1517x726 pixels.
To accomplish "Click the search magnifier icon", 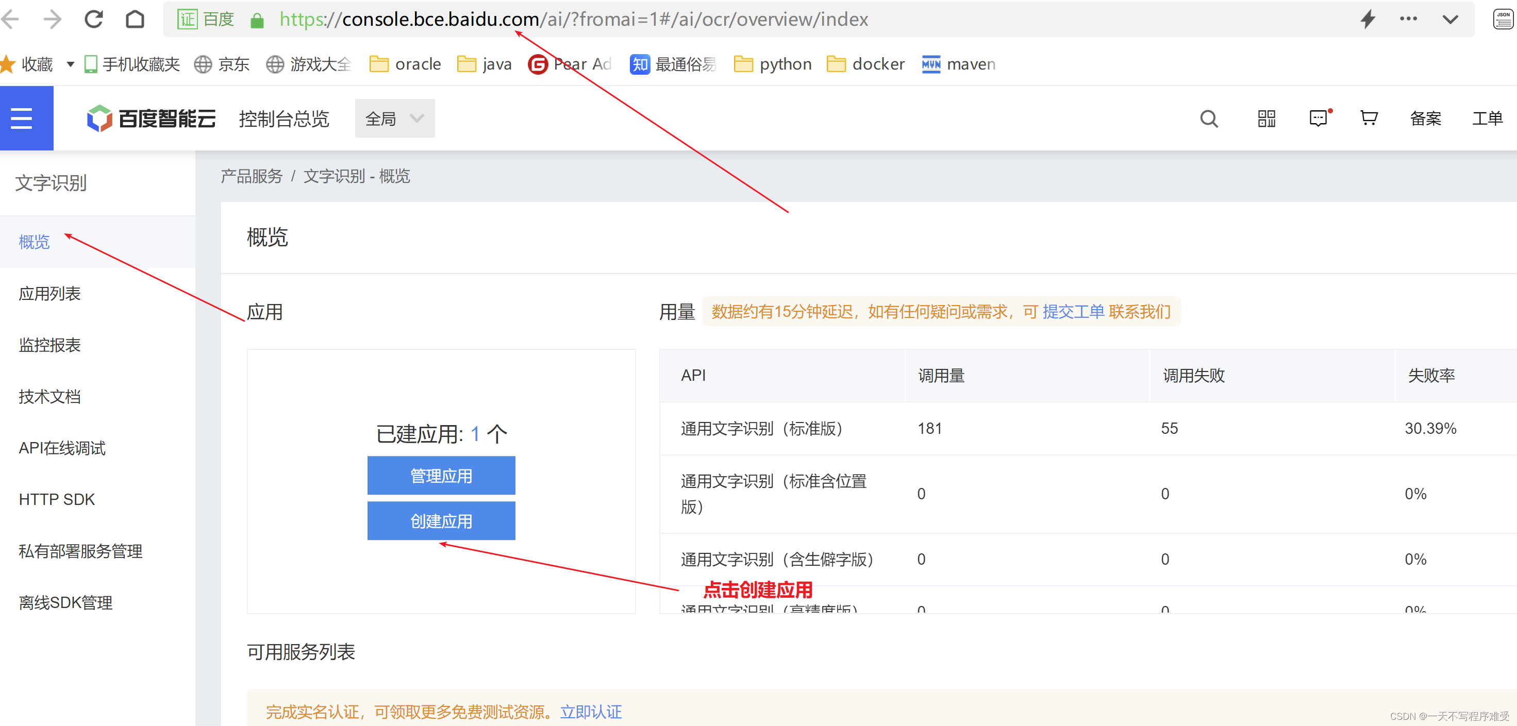I will [1208, 119].
